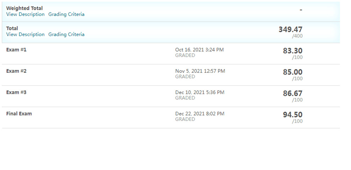
Task: Open Grading Criteria under Total
Action: [x=66, y=34]
